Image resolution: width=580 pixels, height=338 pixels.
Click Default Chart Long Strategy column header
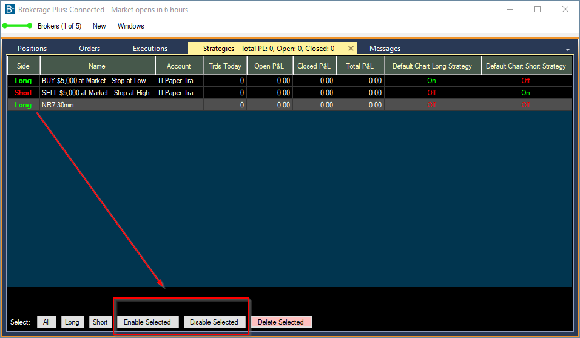point(433,66)
